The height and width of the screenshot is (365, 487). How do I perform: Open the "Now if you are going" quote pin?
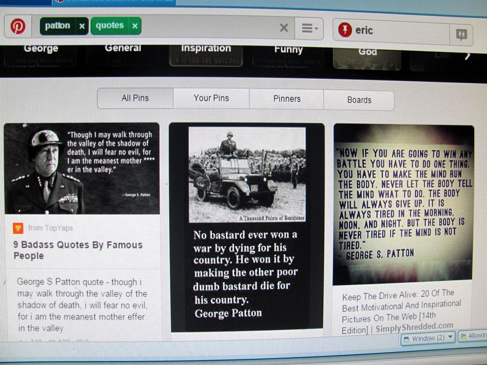(x=403, y=204)
